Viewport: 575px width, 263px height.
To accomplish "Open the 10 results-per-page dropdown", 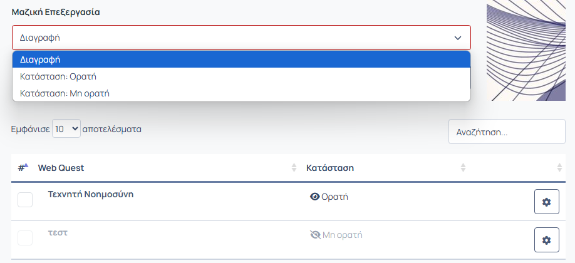I will pos(66,129).
